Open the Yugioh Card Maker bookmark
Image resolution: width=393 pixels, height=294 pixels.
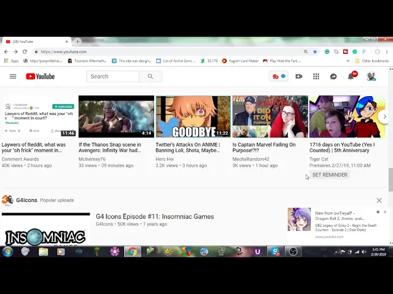click(x=240, y=61)
